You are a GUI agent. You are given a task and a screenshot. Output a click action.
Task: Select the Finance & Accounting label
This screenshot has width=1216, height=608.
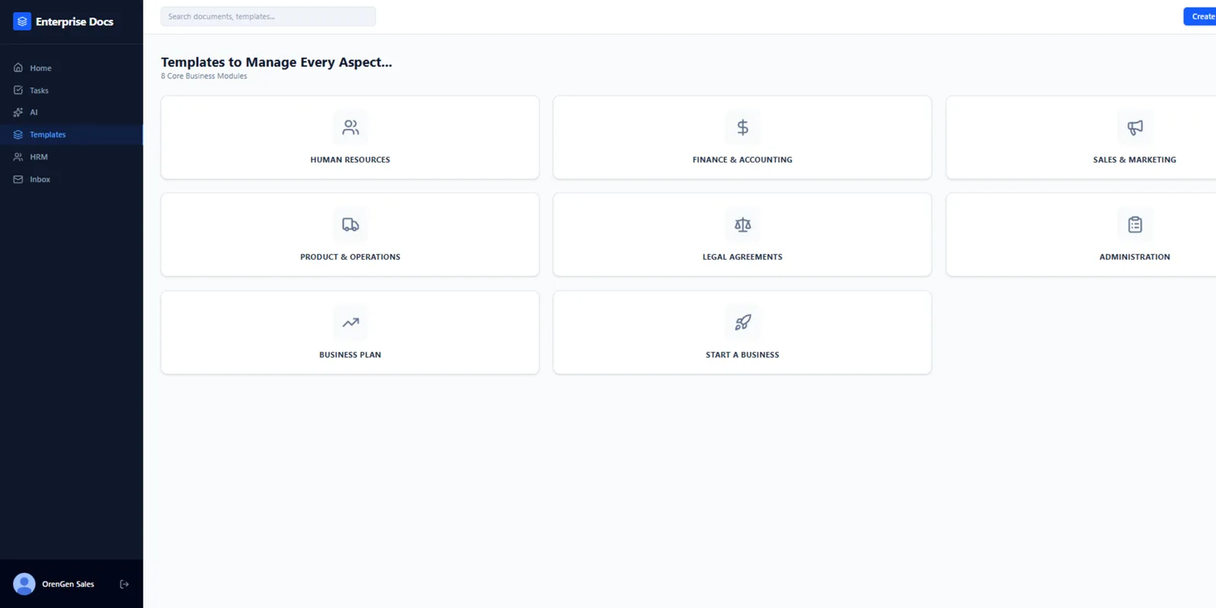(x=743, y=160)
